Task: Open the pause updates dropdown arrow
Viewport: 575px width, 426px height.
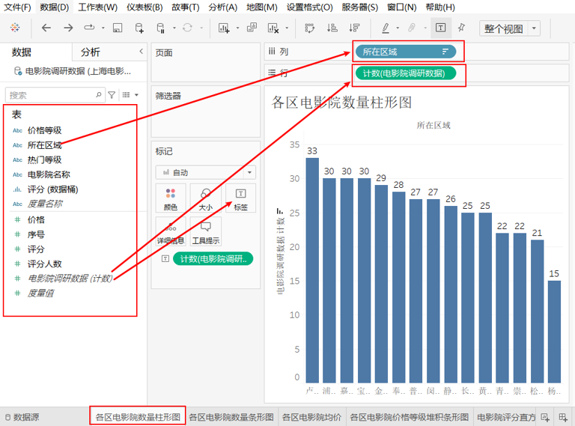Action: click(174, 28)
